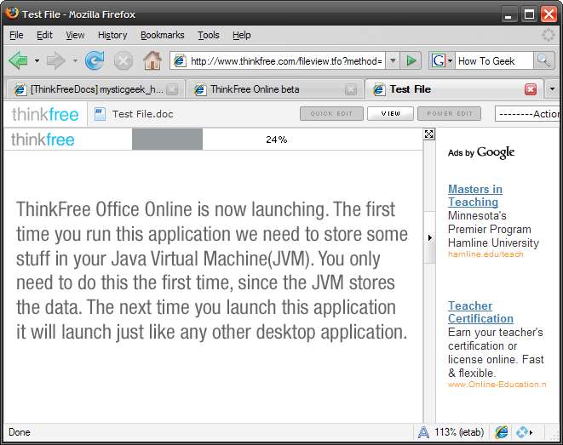Click the IE Tab icon in status bar
563x445 pixels.
(502, 432)
